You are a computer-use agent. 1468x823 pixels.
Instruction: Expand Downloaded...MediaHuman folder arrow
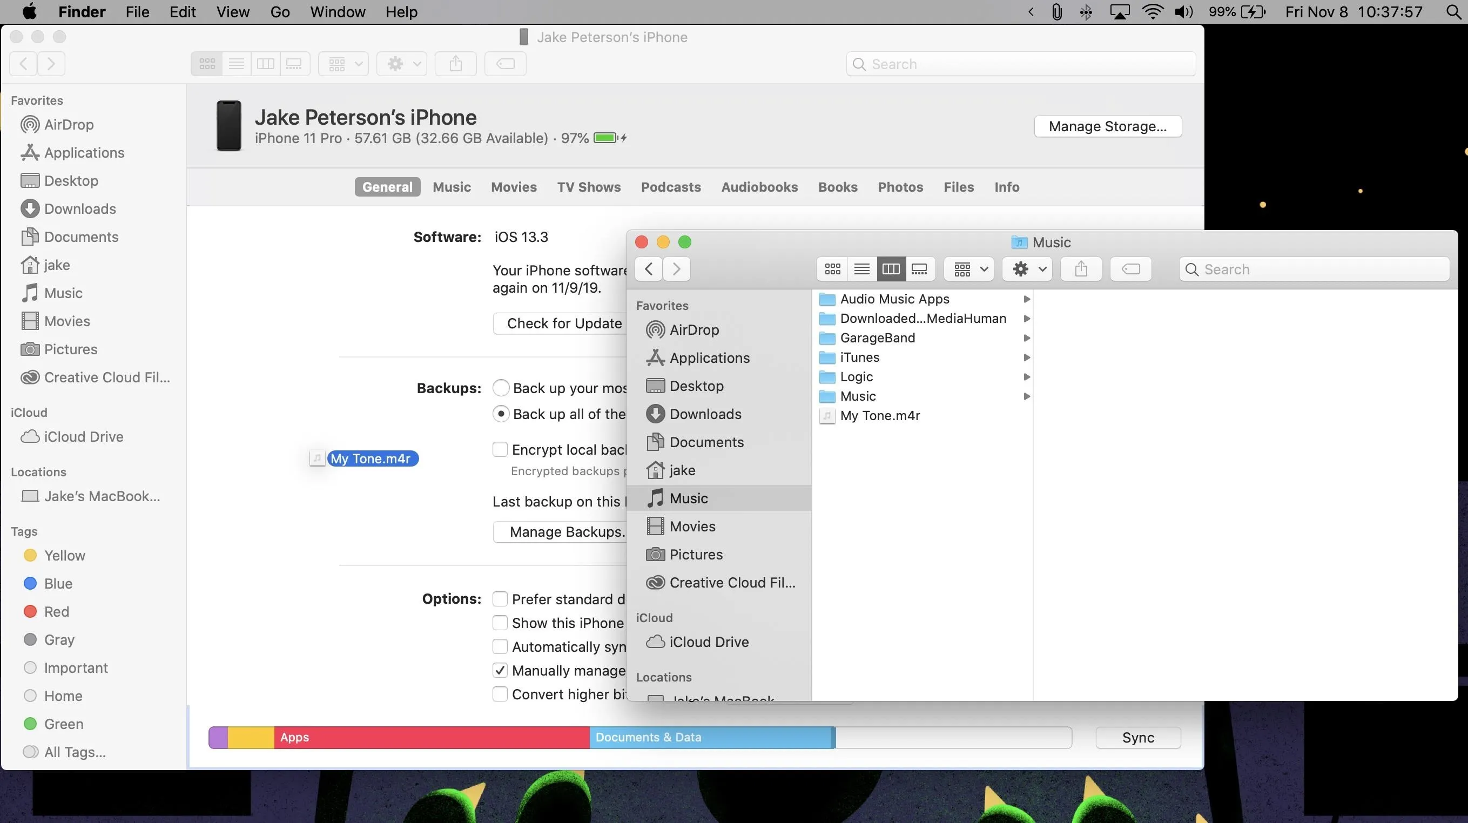(x=1026, y=319)
